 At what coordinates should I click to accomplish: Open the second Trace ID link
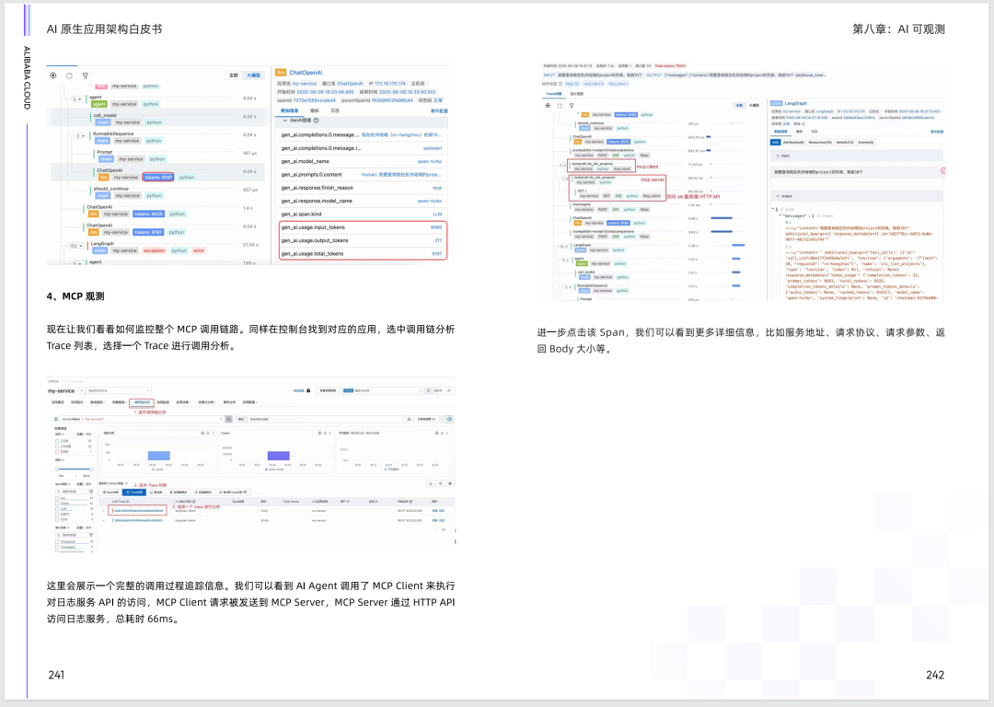coord(137,520)
